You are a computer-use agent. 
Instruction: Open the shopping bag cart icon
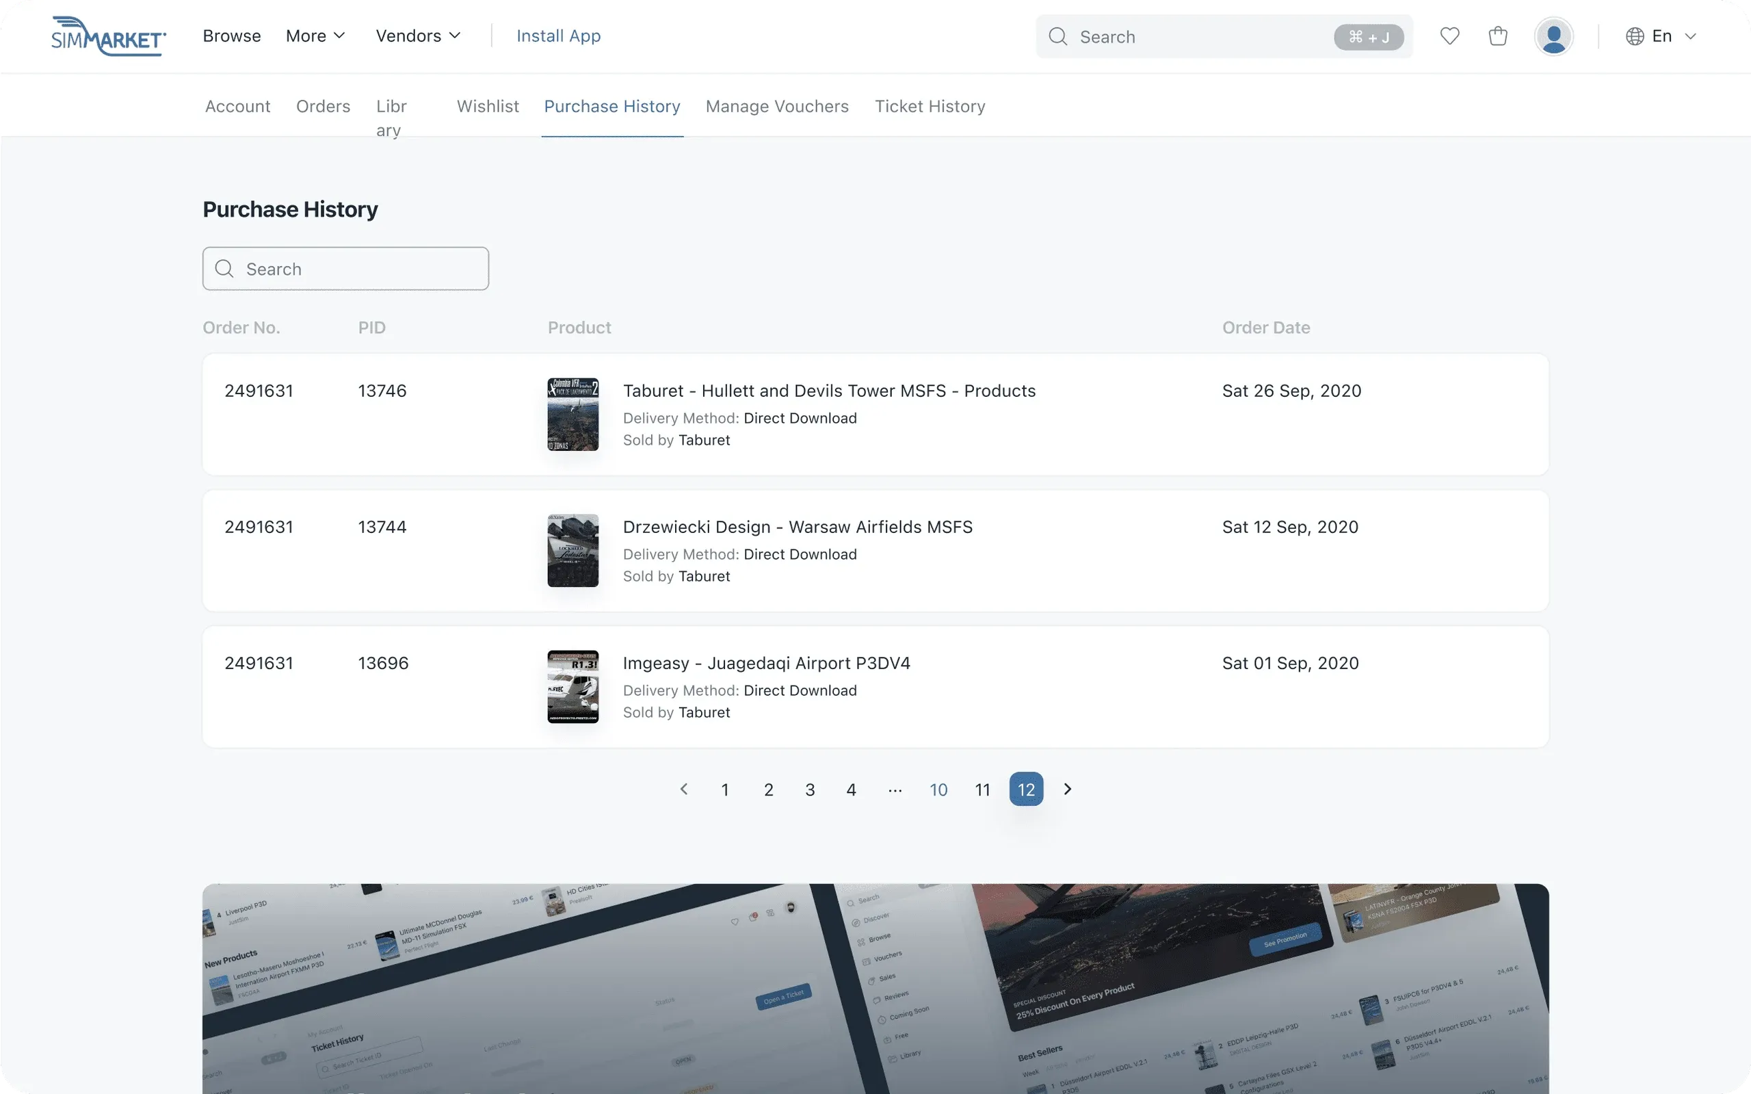click(x=1498, y=36)
